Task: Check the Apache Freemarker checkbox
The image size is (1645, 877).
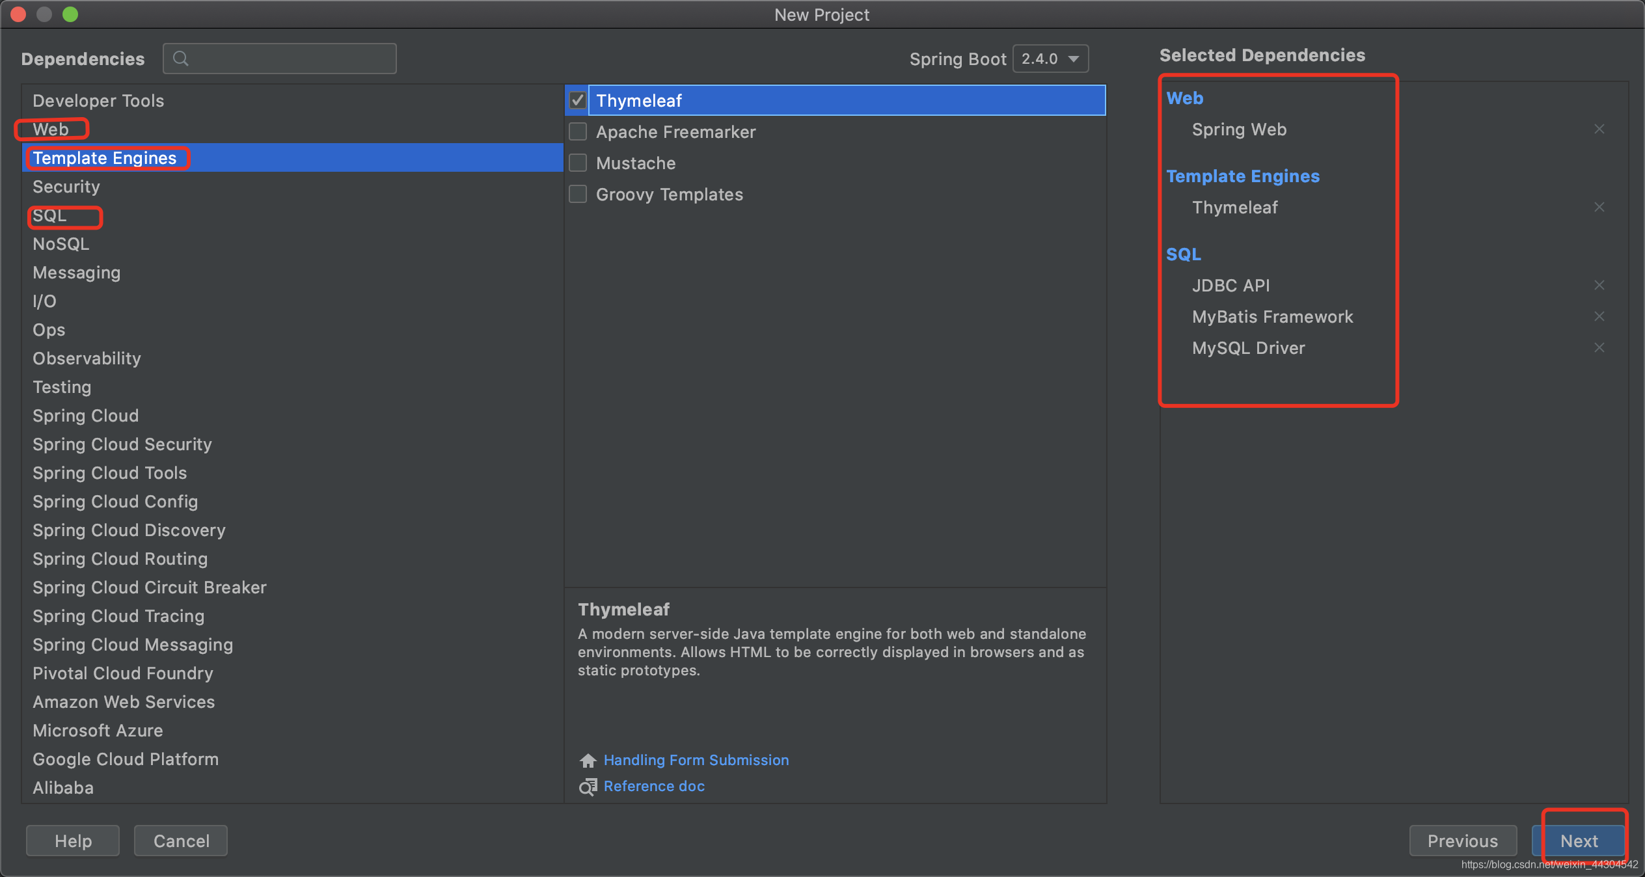Action: [578, 131]
